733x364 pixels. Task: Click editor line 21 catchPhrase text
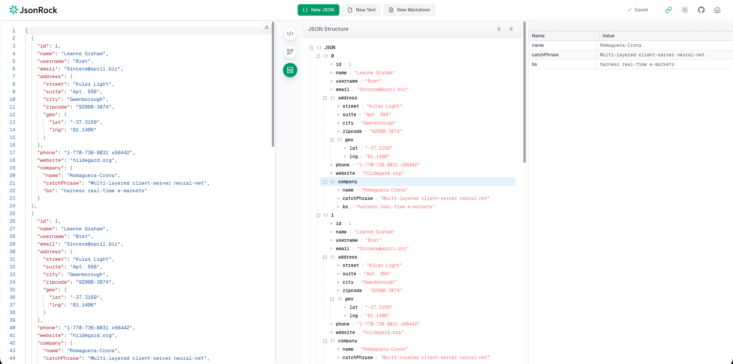(126, 183)
